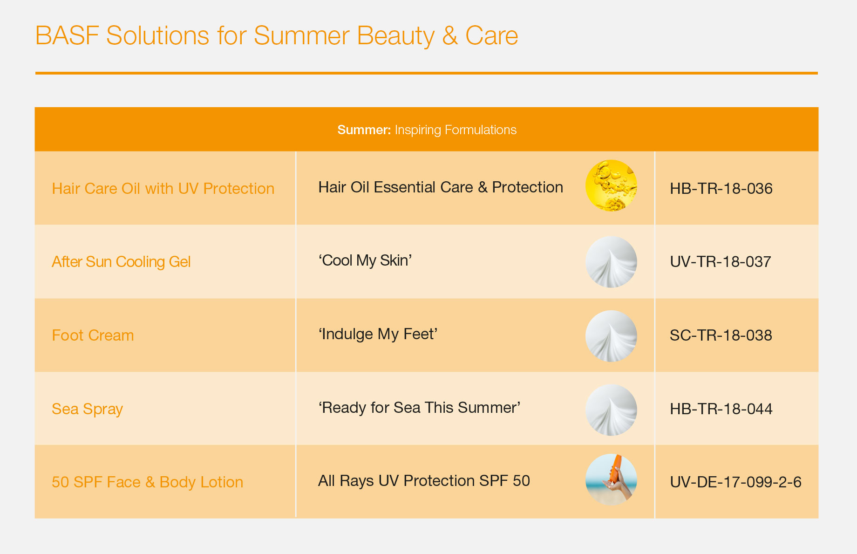Click the orange sunscreen bottle beach icon
This screenshot has height=554, width=857.
point(611,480)
